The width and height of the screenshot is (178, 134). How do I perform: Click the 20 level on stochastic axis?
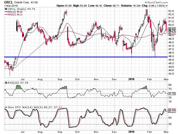click(170, 124)
